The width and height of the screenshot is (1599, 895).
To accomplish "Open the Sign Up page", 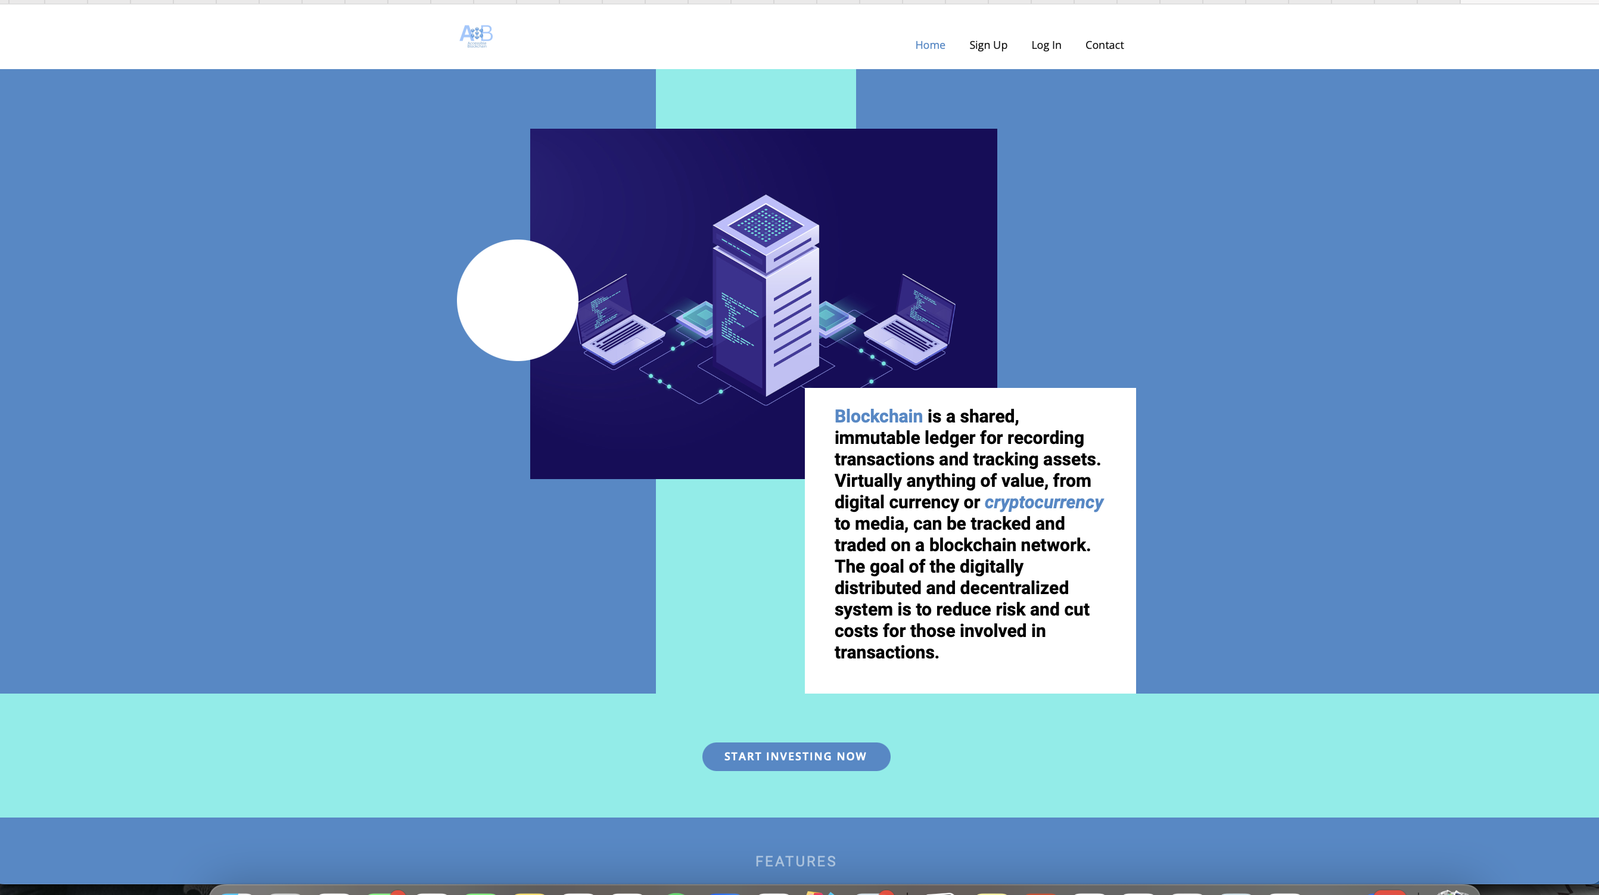I will click(x=988, y=45).
